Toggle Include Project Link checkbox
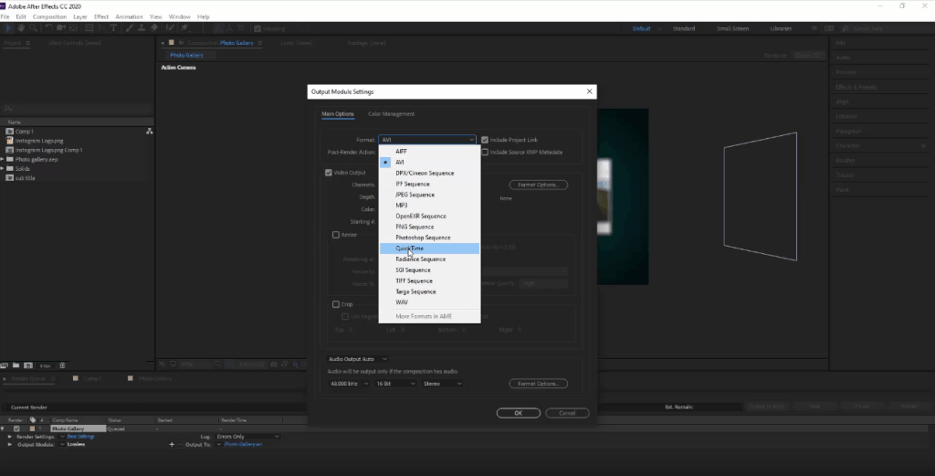This screenshot has width=935, height=476. pyautogui.click(x=485, y=140)
